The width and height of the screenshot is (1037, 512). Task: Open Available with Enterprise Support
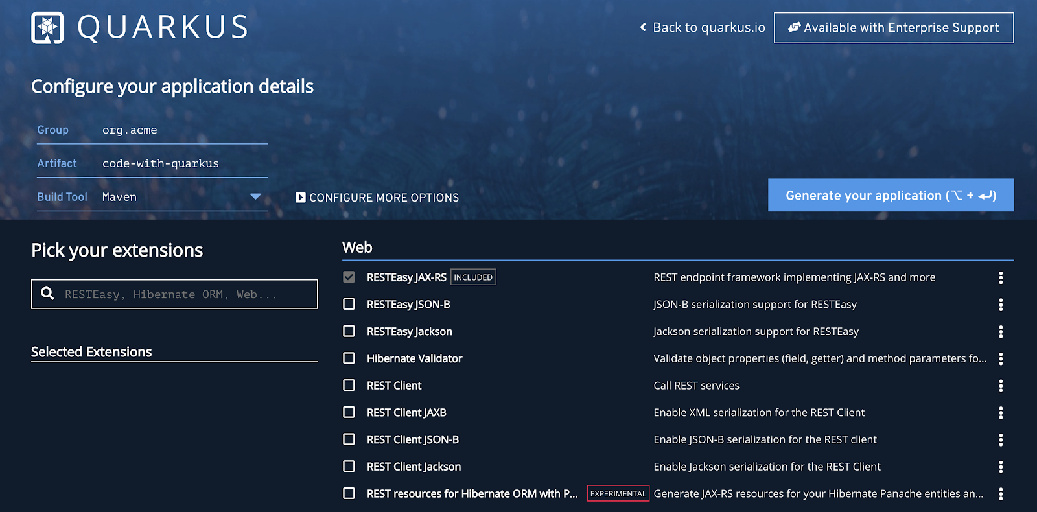click(x=894, y=28)
